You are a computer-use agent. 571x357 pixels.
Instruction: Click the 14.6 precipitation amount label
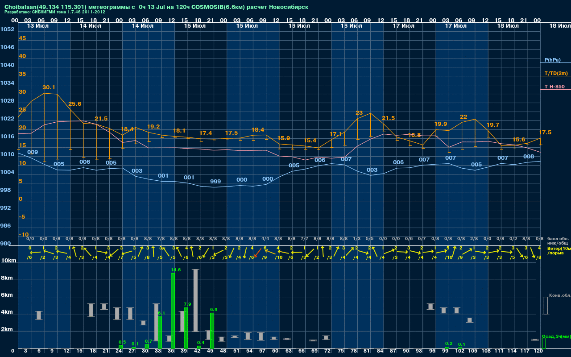(x=176, y=270)
